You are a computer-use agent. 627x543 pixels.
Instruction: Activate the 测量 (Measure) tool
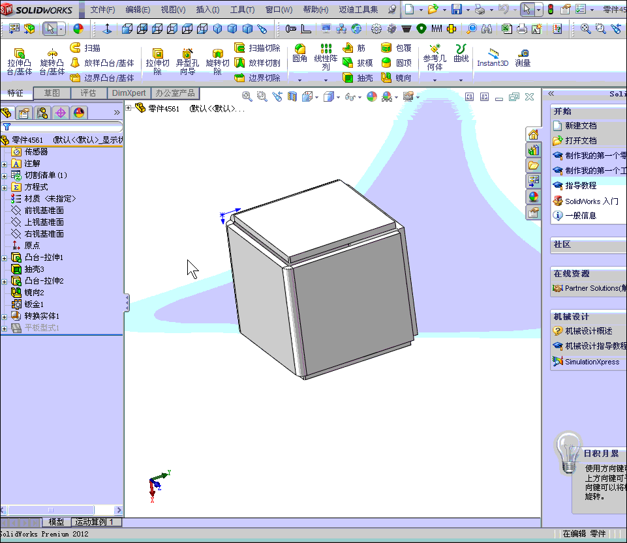pyautogui.click(x=522, y=57)
